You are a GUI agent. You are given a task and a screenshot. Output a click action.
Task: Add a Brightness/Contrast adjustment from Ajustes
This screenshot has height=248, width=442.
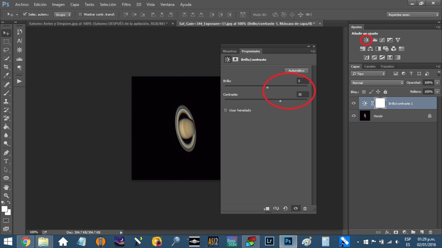366,40
